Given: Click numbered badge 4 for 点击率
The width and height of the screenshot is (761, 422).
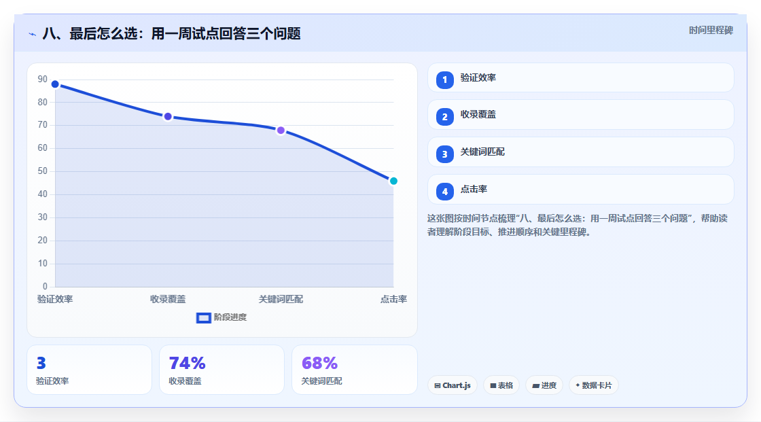Looking at the screenshot, I should 444,192.
